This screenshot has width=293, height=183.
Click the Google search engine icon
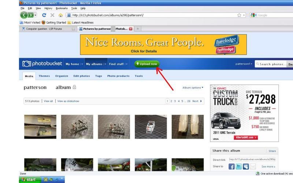[253, 15]
